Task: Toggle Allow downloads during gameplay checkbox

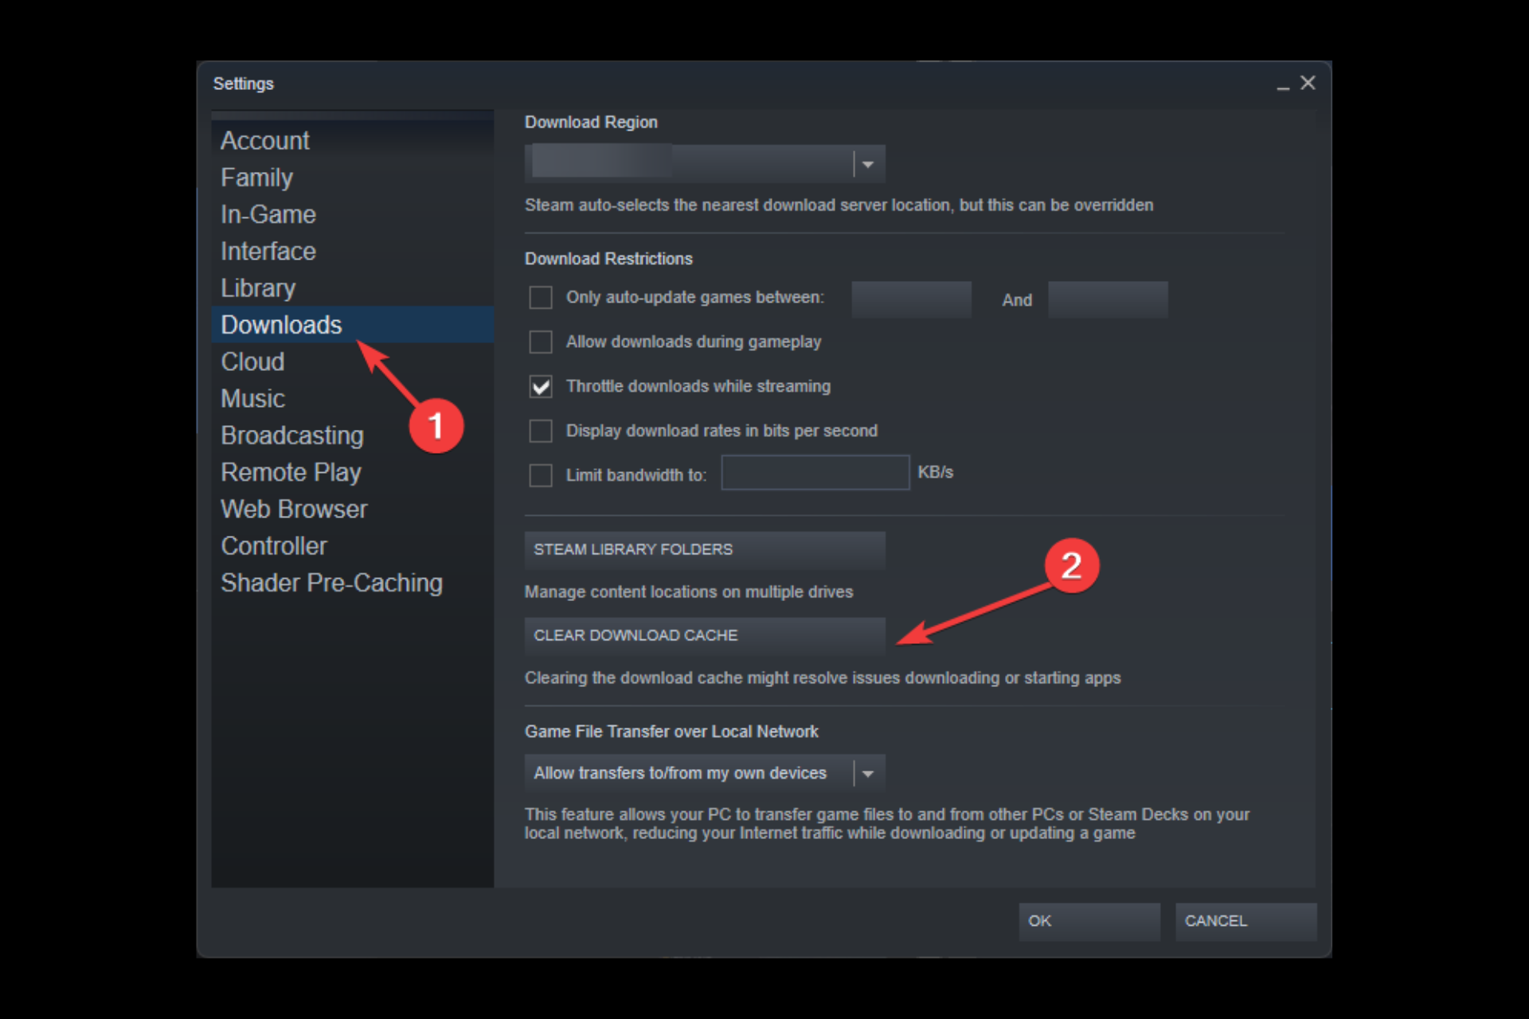Action: point(542,342)
